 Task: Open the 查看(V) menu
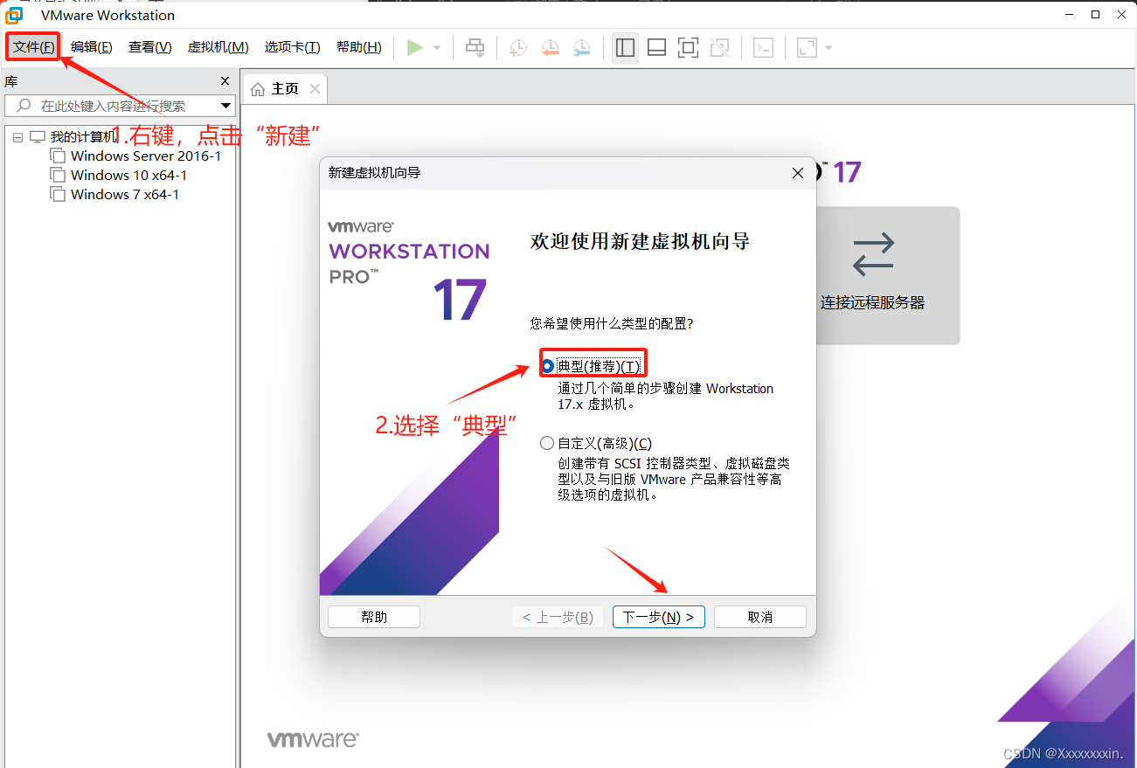[x=149, y=47]
